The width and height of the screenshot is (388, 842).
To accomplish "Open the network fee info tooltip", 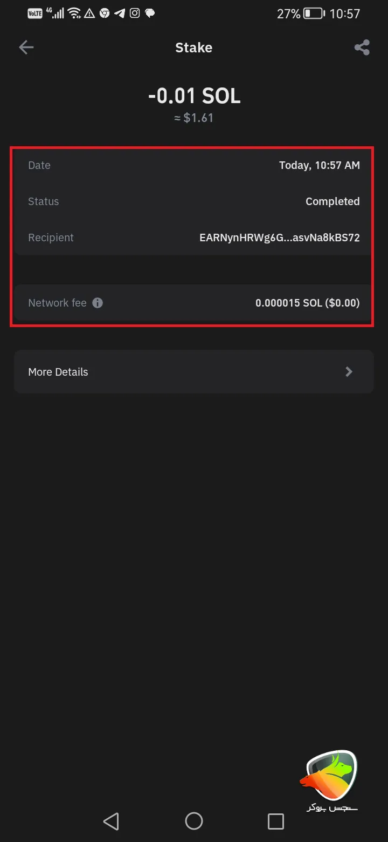I will [x=98, y=303].
